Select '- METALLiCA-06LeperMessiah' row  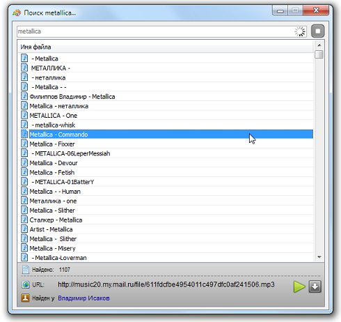pyautogui.click(x=166, y=153)
